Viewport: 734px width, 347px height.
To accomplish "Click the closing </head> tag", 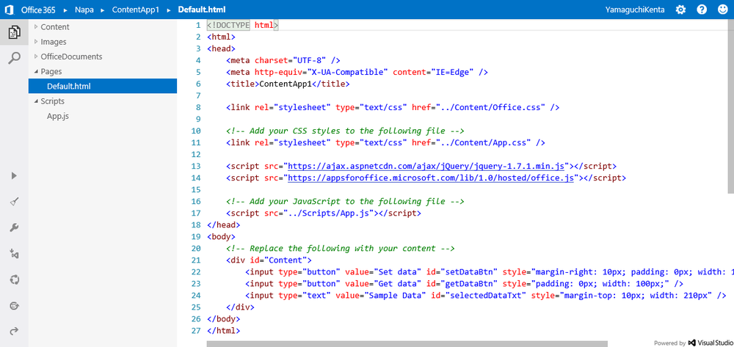I will pos(223,224).
